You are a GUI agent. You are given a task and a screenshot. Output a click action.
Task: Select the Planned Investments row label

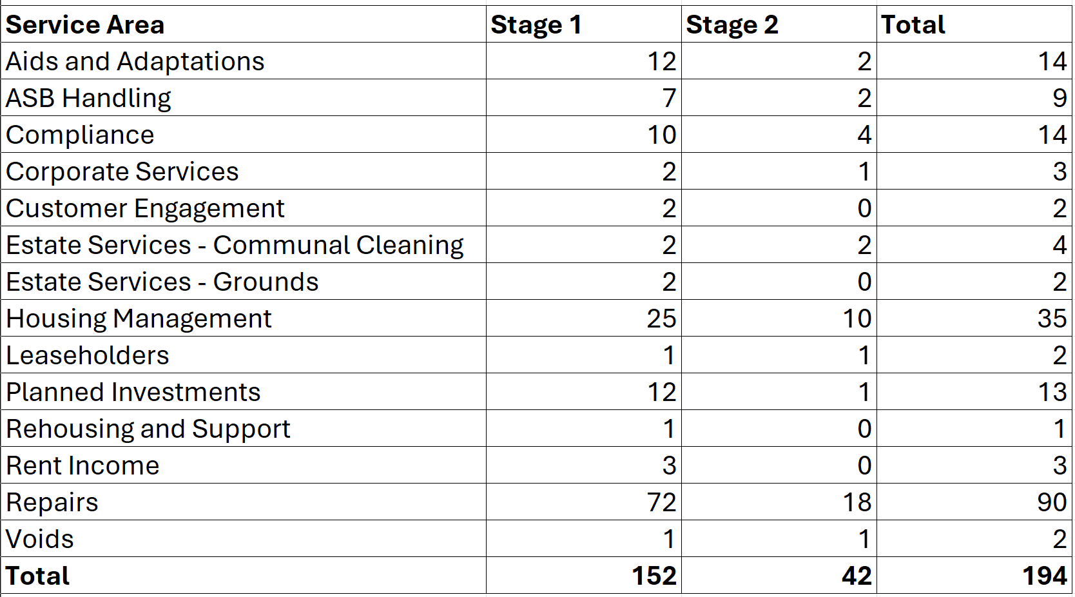133,393
